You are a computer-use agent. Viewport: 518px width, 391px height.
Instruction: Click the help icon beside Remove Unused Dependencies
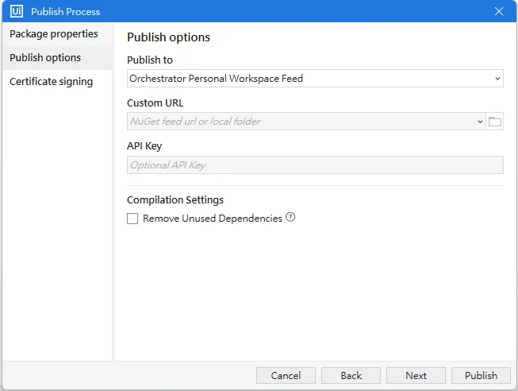pos(290,218)
